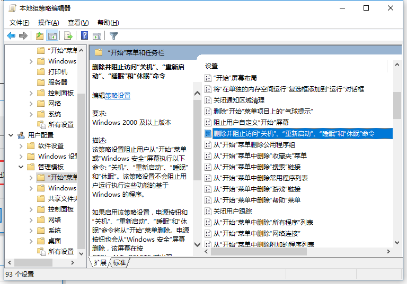Collapse the 管理模板 node under 用户配置
The image size is (407, 284).
21,167
